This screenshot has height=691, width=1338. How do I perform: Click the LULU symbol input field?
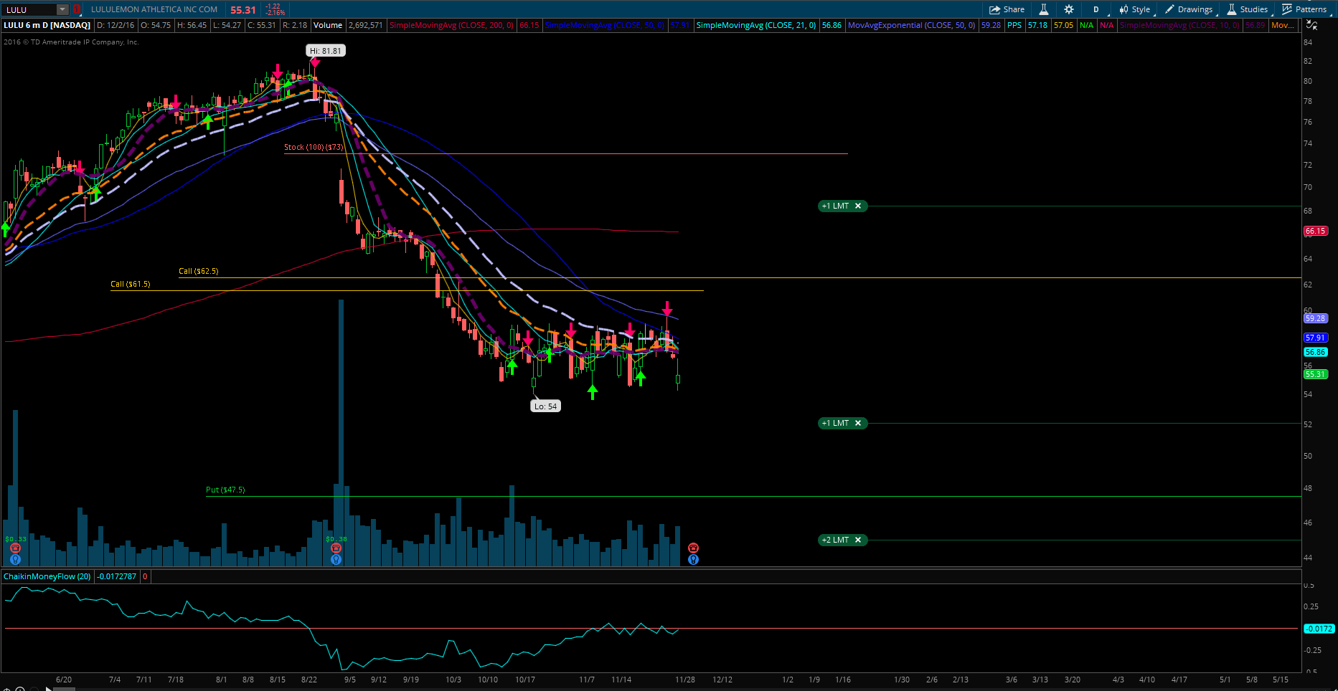click(29, 9)
